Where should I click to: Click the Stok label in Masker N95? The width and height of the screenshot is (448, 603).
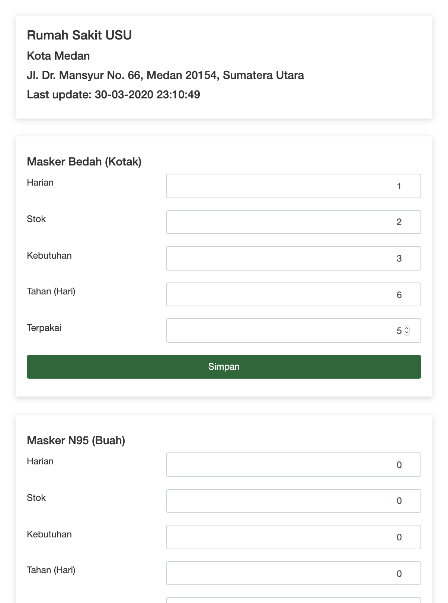click(x=36, y=498)
